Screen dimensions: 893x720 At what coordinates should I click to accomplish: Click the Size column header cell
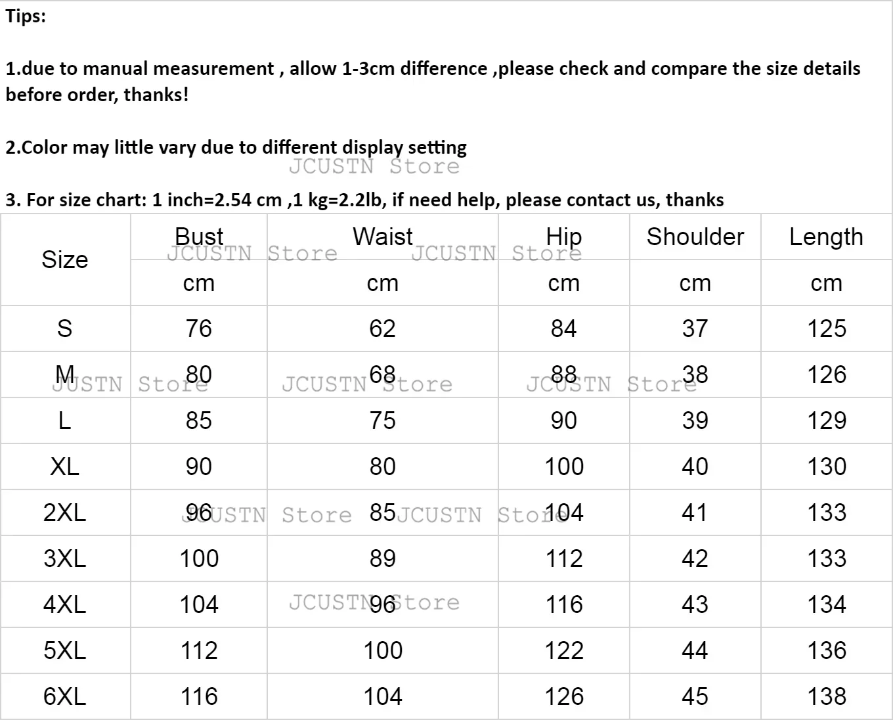[64, 260]
